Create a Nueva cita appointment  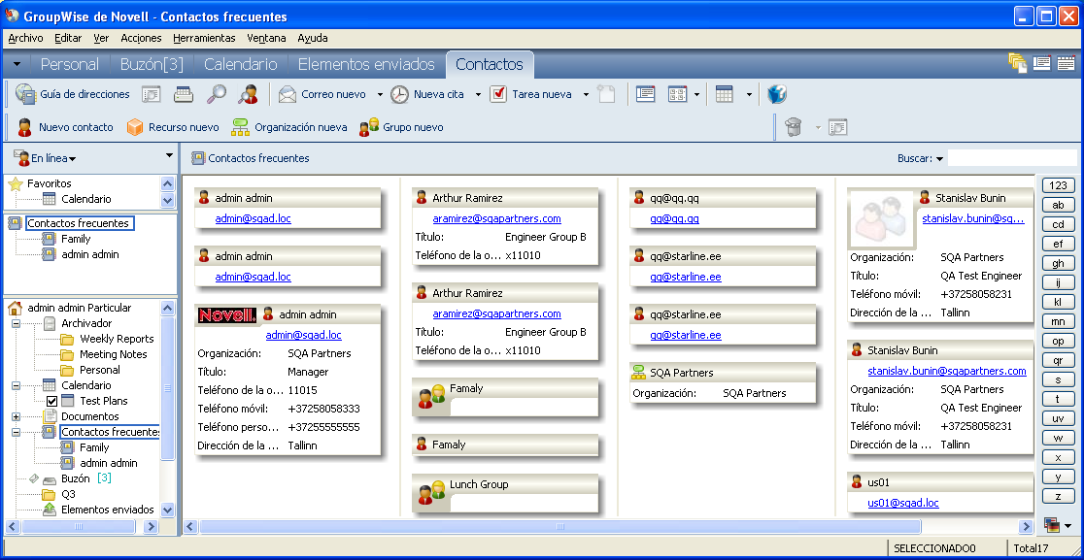coord(427,94)
